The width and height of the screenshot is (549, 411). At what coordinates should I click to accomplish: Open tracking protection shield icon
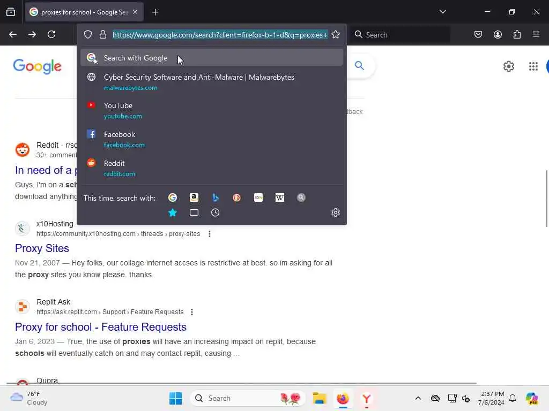point(88,34)
